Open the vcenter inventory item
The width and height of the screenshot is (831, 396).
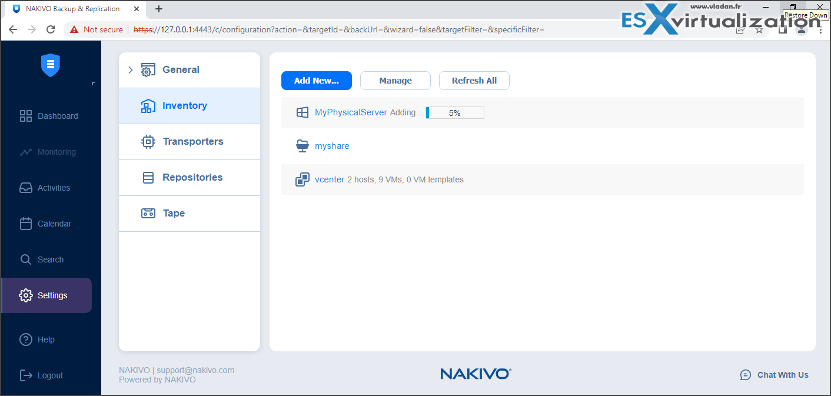(330, 179)
